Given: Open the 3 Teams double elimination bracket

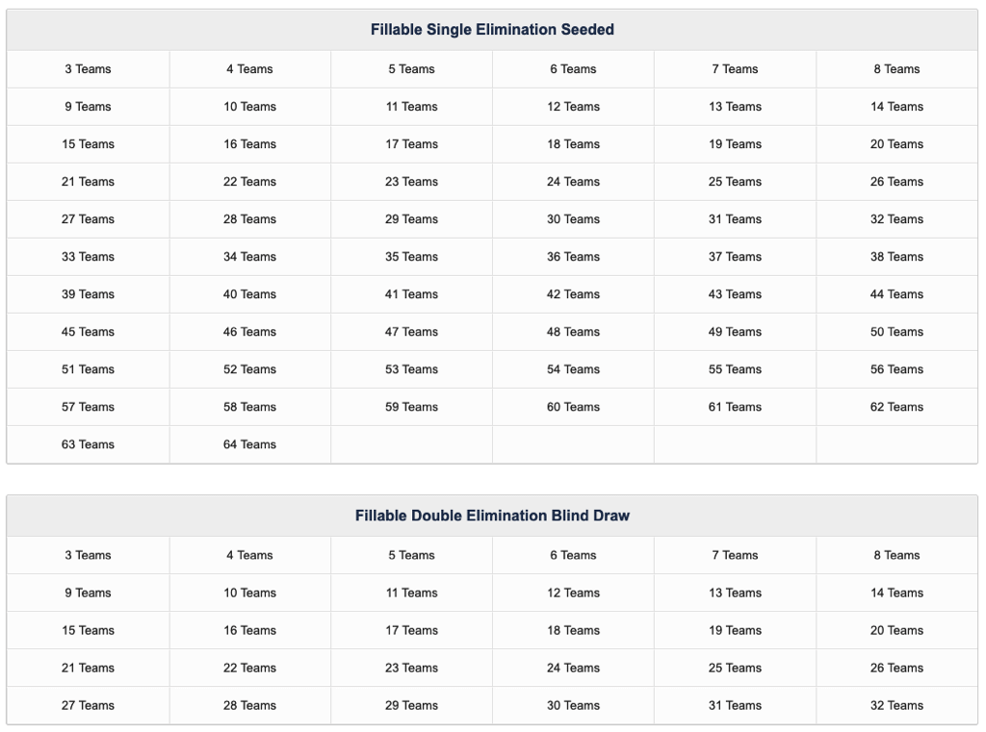Looking at the screenshot, I should pyautogui.click(x=88, y=555).
